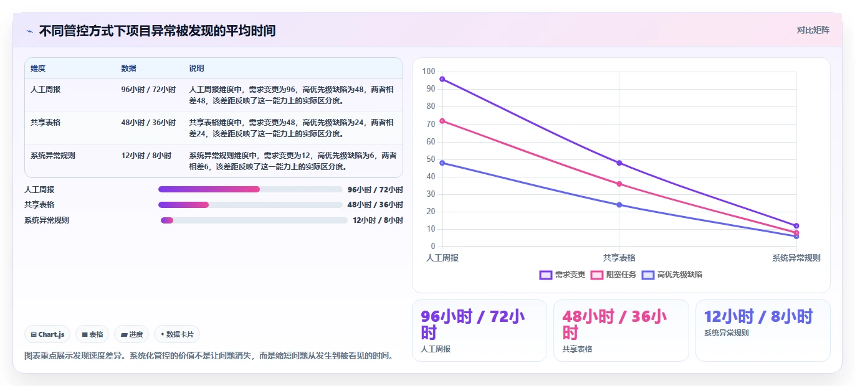
Task: Click the 阻塞任务 point at 共享表格 (36)
Action: point(619,184)
